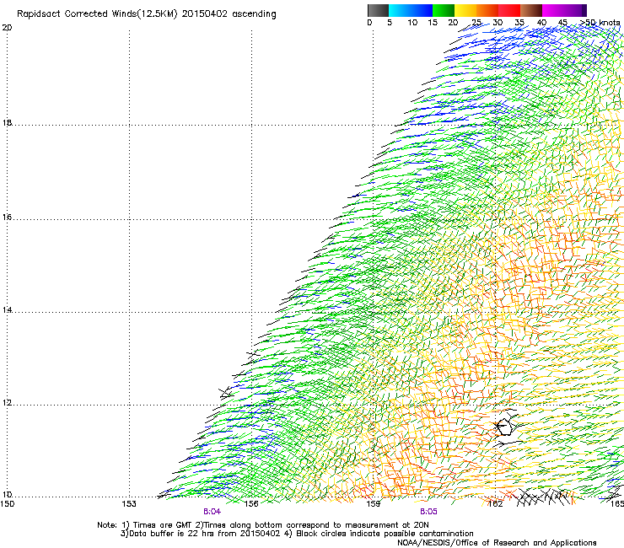Viewport: 624px width, 548px height.
Task: Click the longitude label '153'
Action: [x=129, y=504]
